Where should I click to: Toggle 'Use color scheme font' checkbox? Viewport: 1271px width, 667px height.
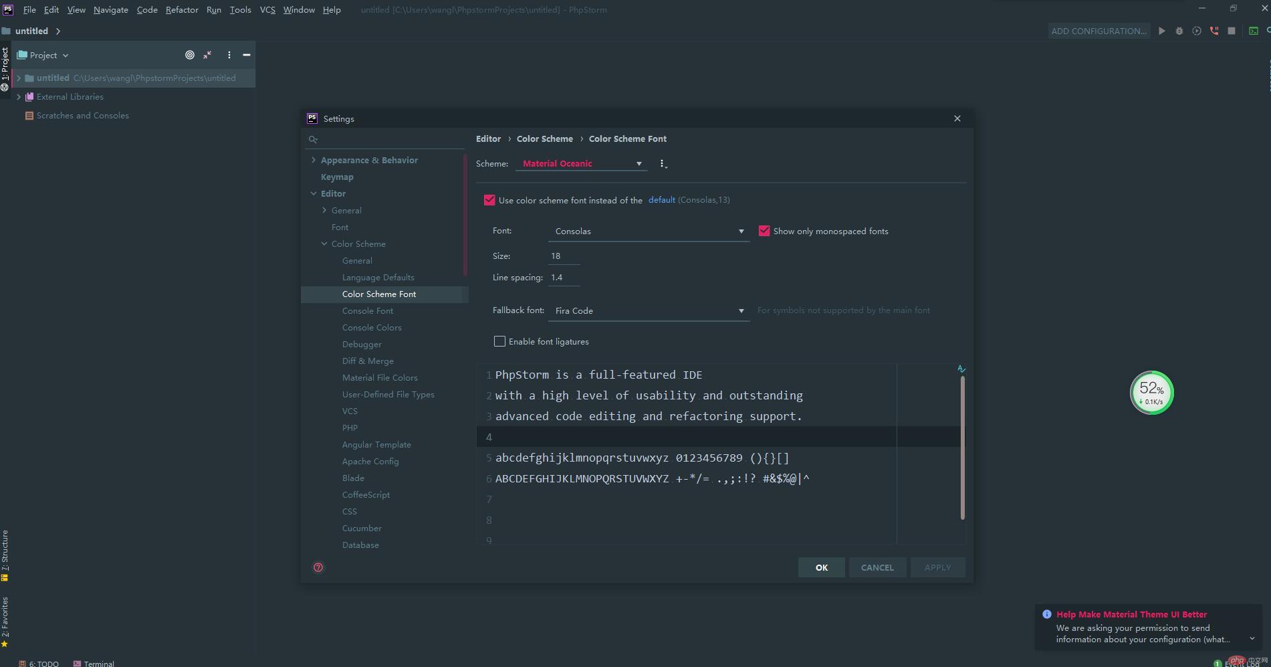click(489, 200)
